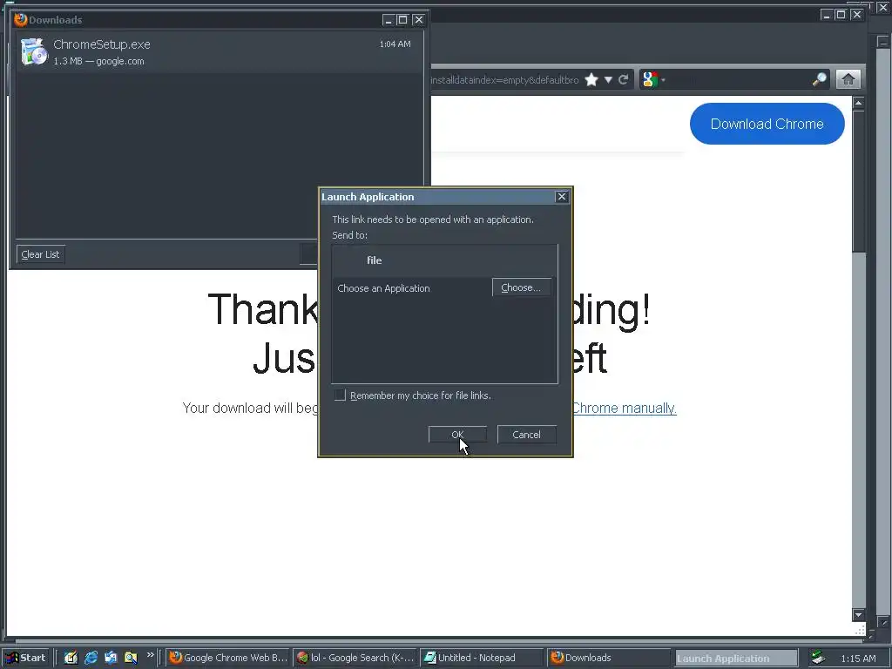Select the Choose an Application row
Image resolution: width=892 pixels, height=669 pixels.
tap(412, 287)
